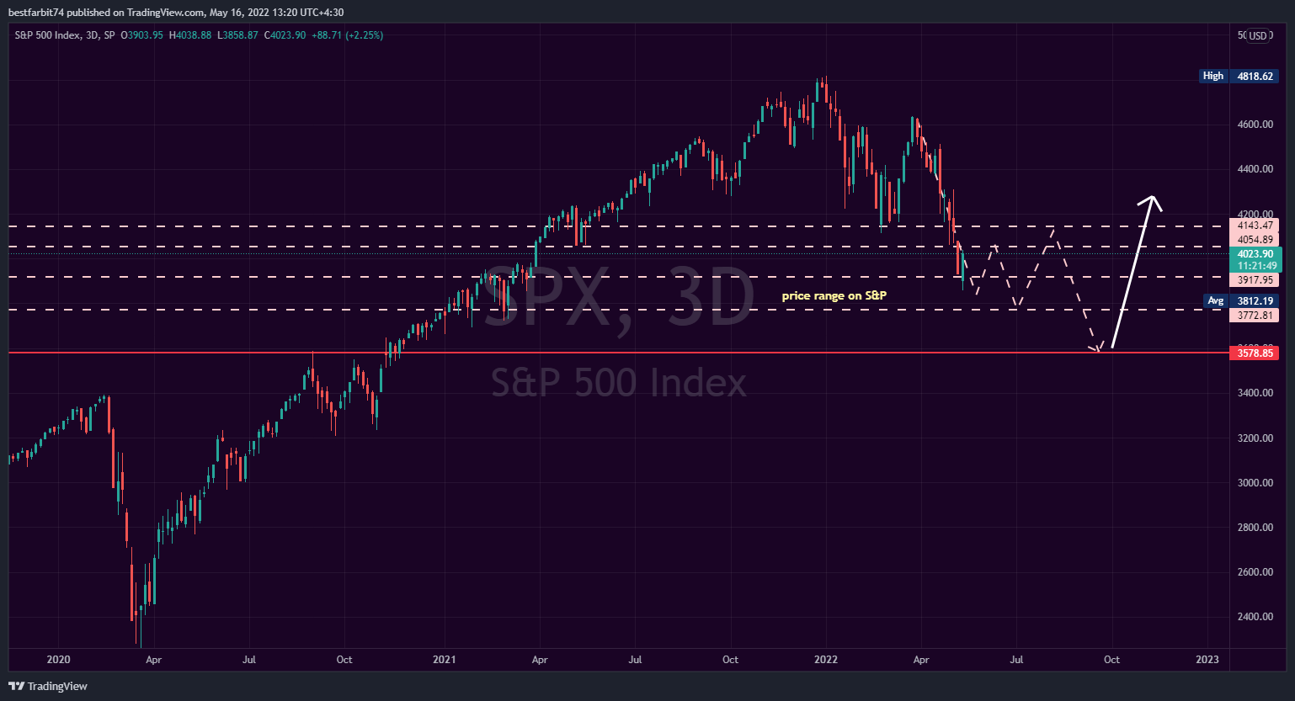Image resolution: width=1295 pixels, height=701 pixels.
Task: Select the 3772.81 line price label
Action: coord(1255,316)
